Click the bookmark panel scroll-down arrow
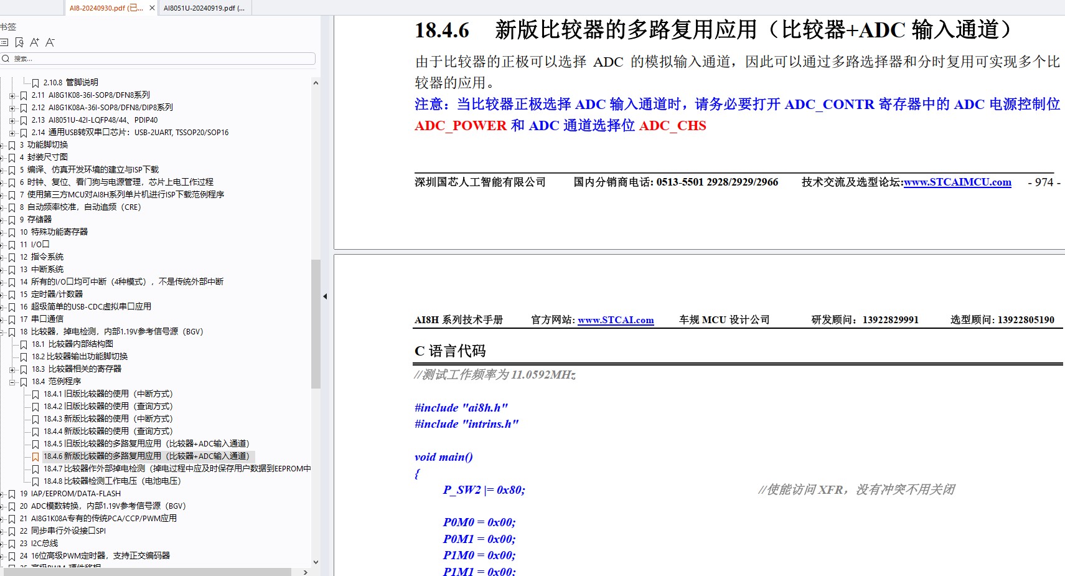 316,562
